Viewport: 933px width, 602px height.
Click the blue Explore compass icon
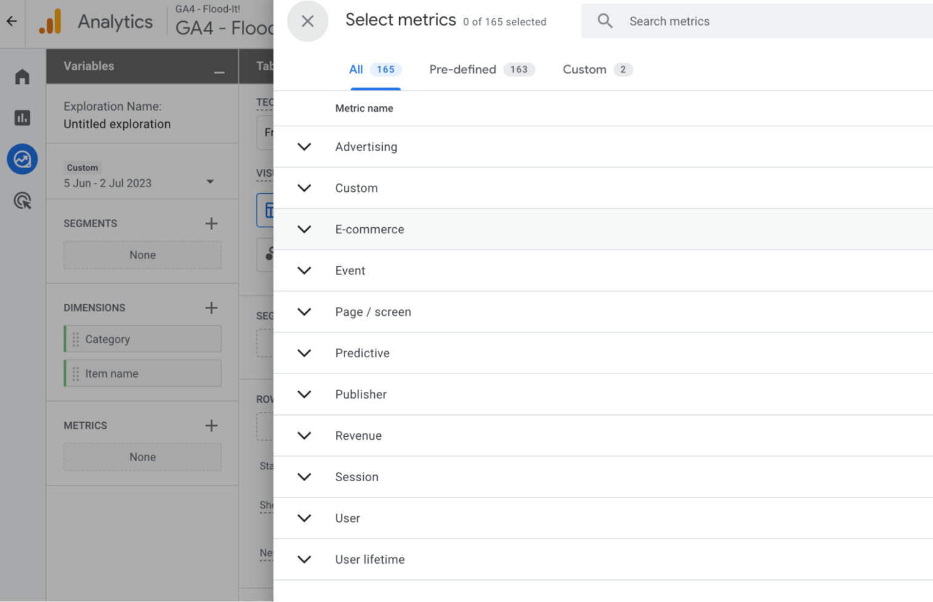point(22,159)
